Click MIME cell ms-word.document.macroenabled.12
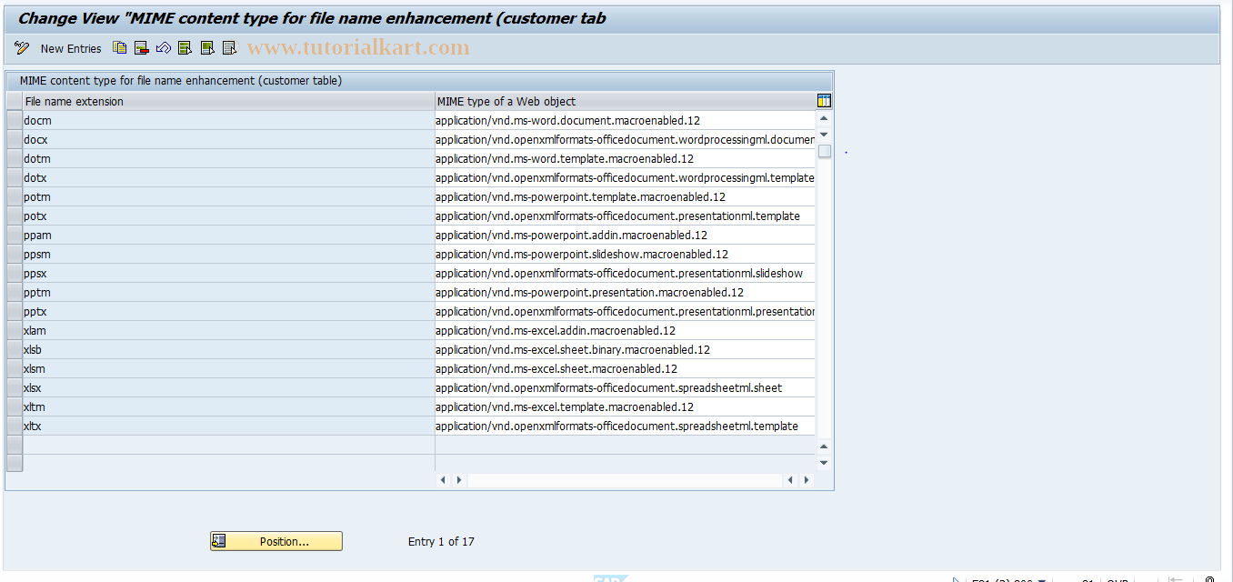Screen dimensions: 1233x582 coord(626,120)
